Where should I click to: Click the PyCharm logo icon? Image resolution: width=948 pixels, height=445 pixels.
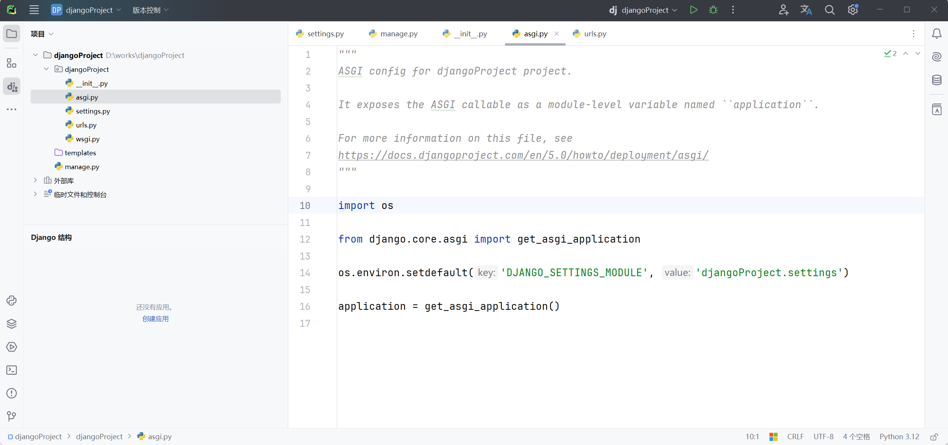point(12,10)
